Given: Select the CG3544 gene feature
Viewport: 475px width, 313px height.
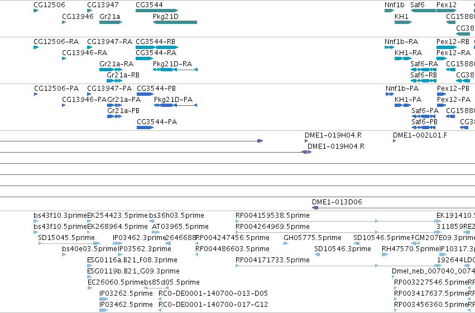Looking at the screenshot, I should pyautogui.click(x=157, y=11).
